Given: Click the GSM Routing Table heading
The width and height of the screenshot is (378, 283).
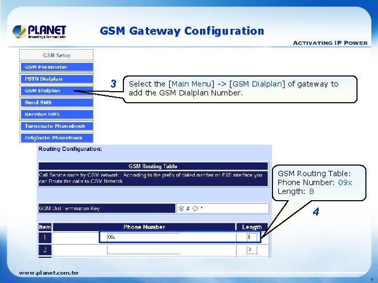Looking at the screenshot, I should click(153, 166).
